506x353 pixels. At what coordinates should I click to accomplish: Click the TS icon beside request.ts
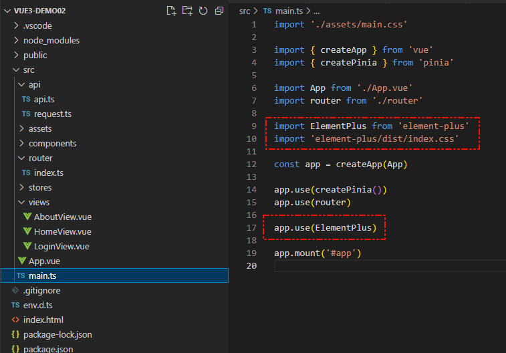coord(26,114)
